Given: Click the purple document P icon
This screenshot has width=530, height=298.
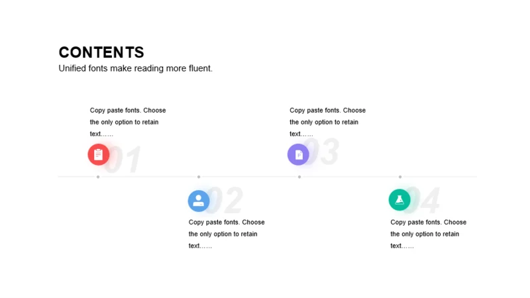Looking at the screenshot, I should click(298, 155).
